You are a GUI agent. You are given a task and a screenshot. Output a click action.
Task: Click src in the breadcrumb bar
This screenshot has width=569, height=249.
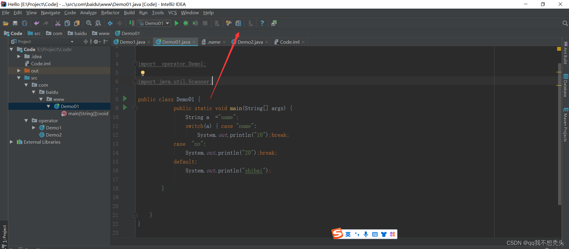pyautogui.click(x=34, y=33)
